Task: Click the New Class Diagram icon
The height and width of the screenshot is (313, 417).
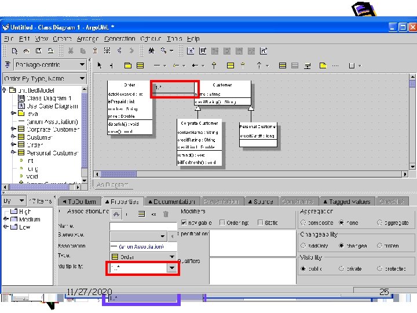Action: [203, 51]
